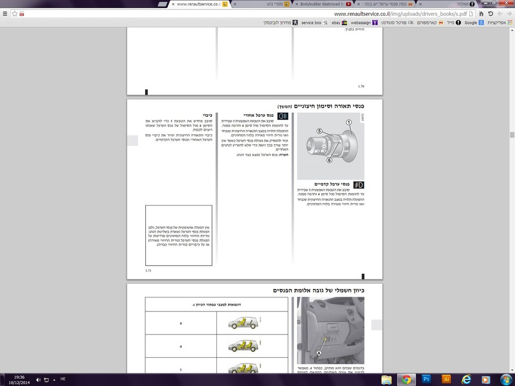Open File Explorer from the taskbar
The width and height of the screenshot is (515, 386).
pyautogui.click(x=387, y=379)
